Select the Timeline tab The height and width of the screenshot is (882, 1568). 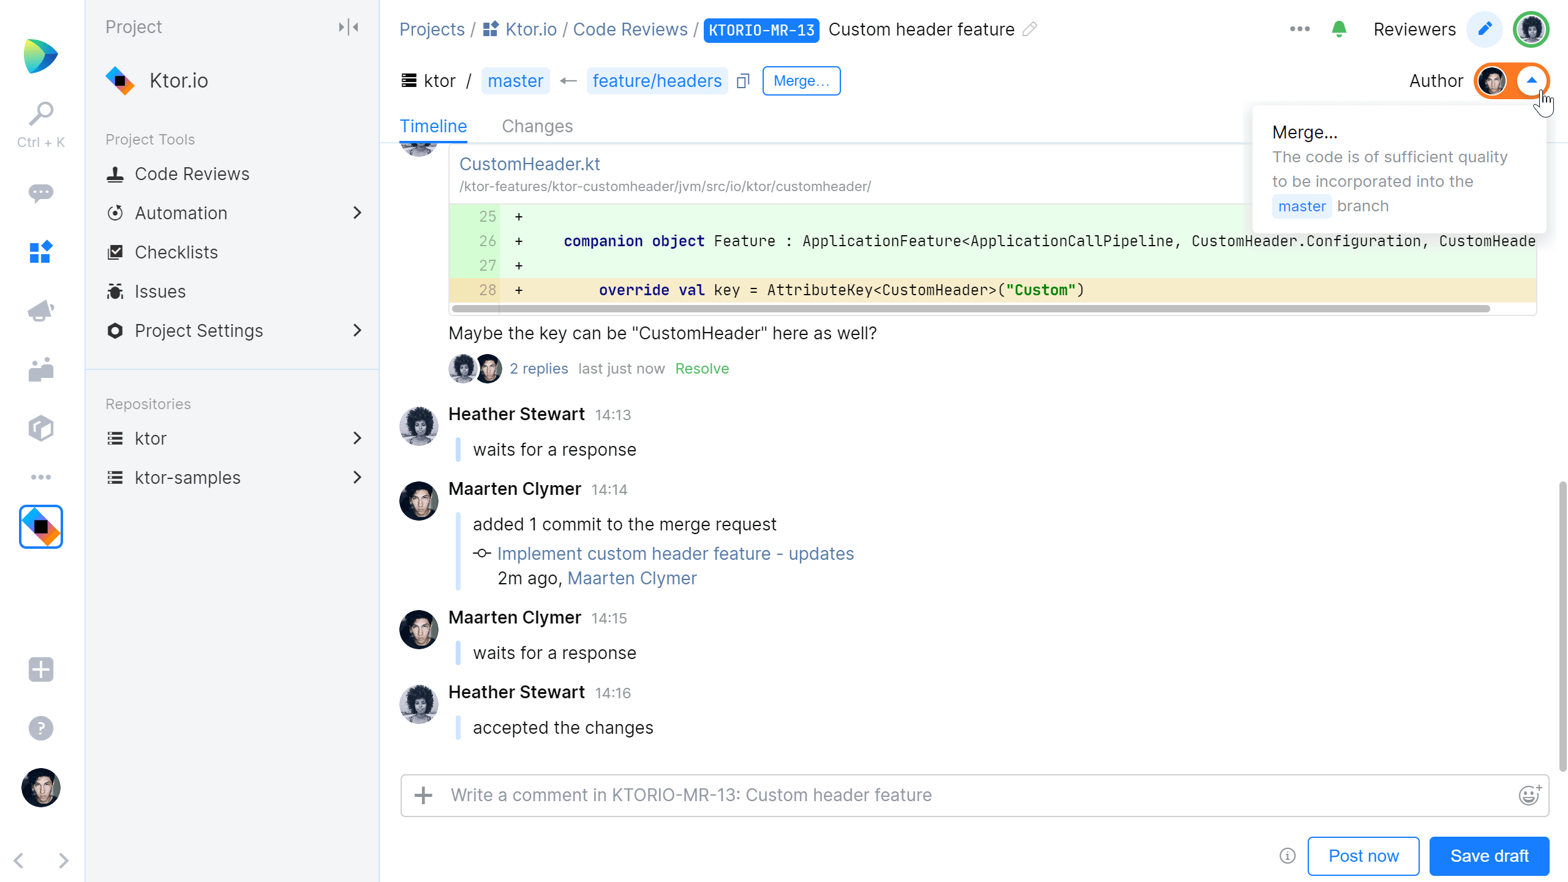tap(433, 126)
